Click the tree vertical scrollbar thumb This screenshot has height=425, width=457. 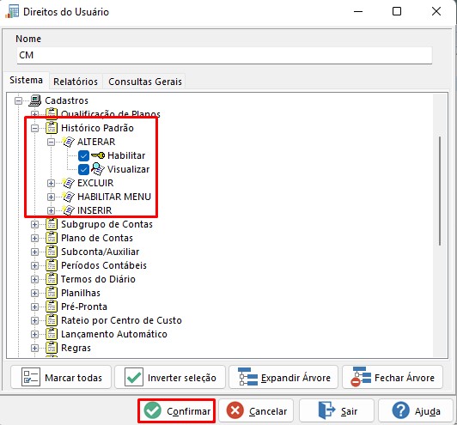pos(440,191)
